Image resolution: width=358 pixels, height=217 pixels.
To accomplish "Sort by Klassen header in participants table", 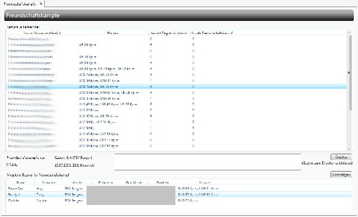I will point(113,33).
